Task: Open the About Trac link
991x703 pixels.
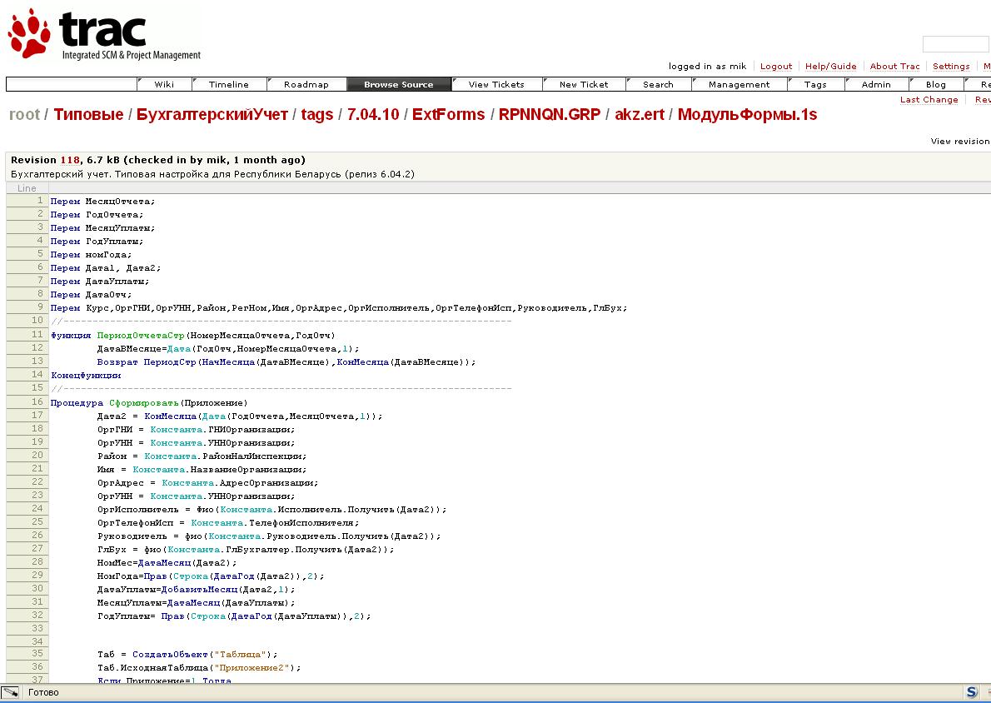Action: pyautogui.click(x=894, y=66)
